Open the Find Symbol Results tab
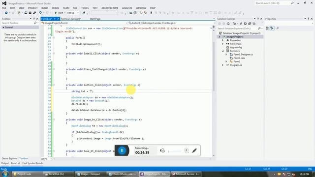Viewport: 315px width, 177px height. pyautogui.click(x=33, y=163)
